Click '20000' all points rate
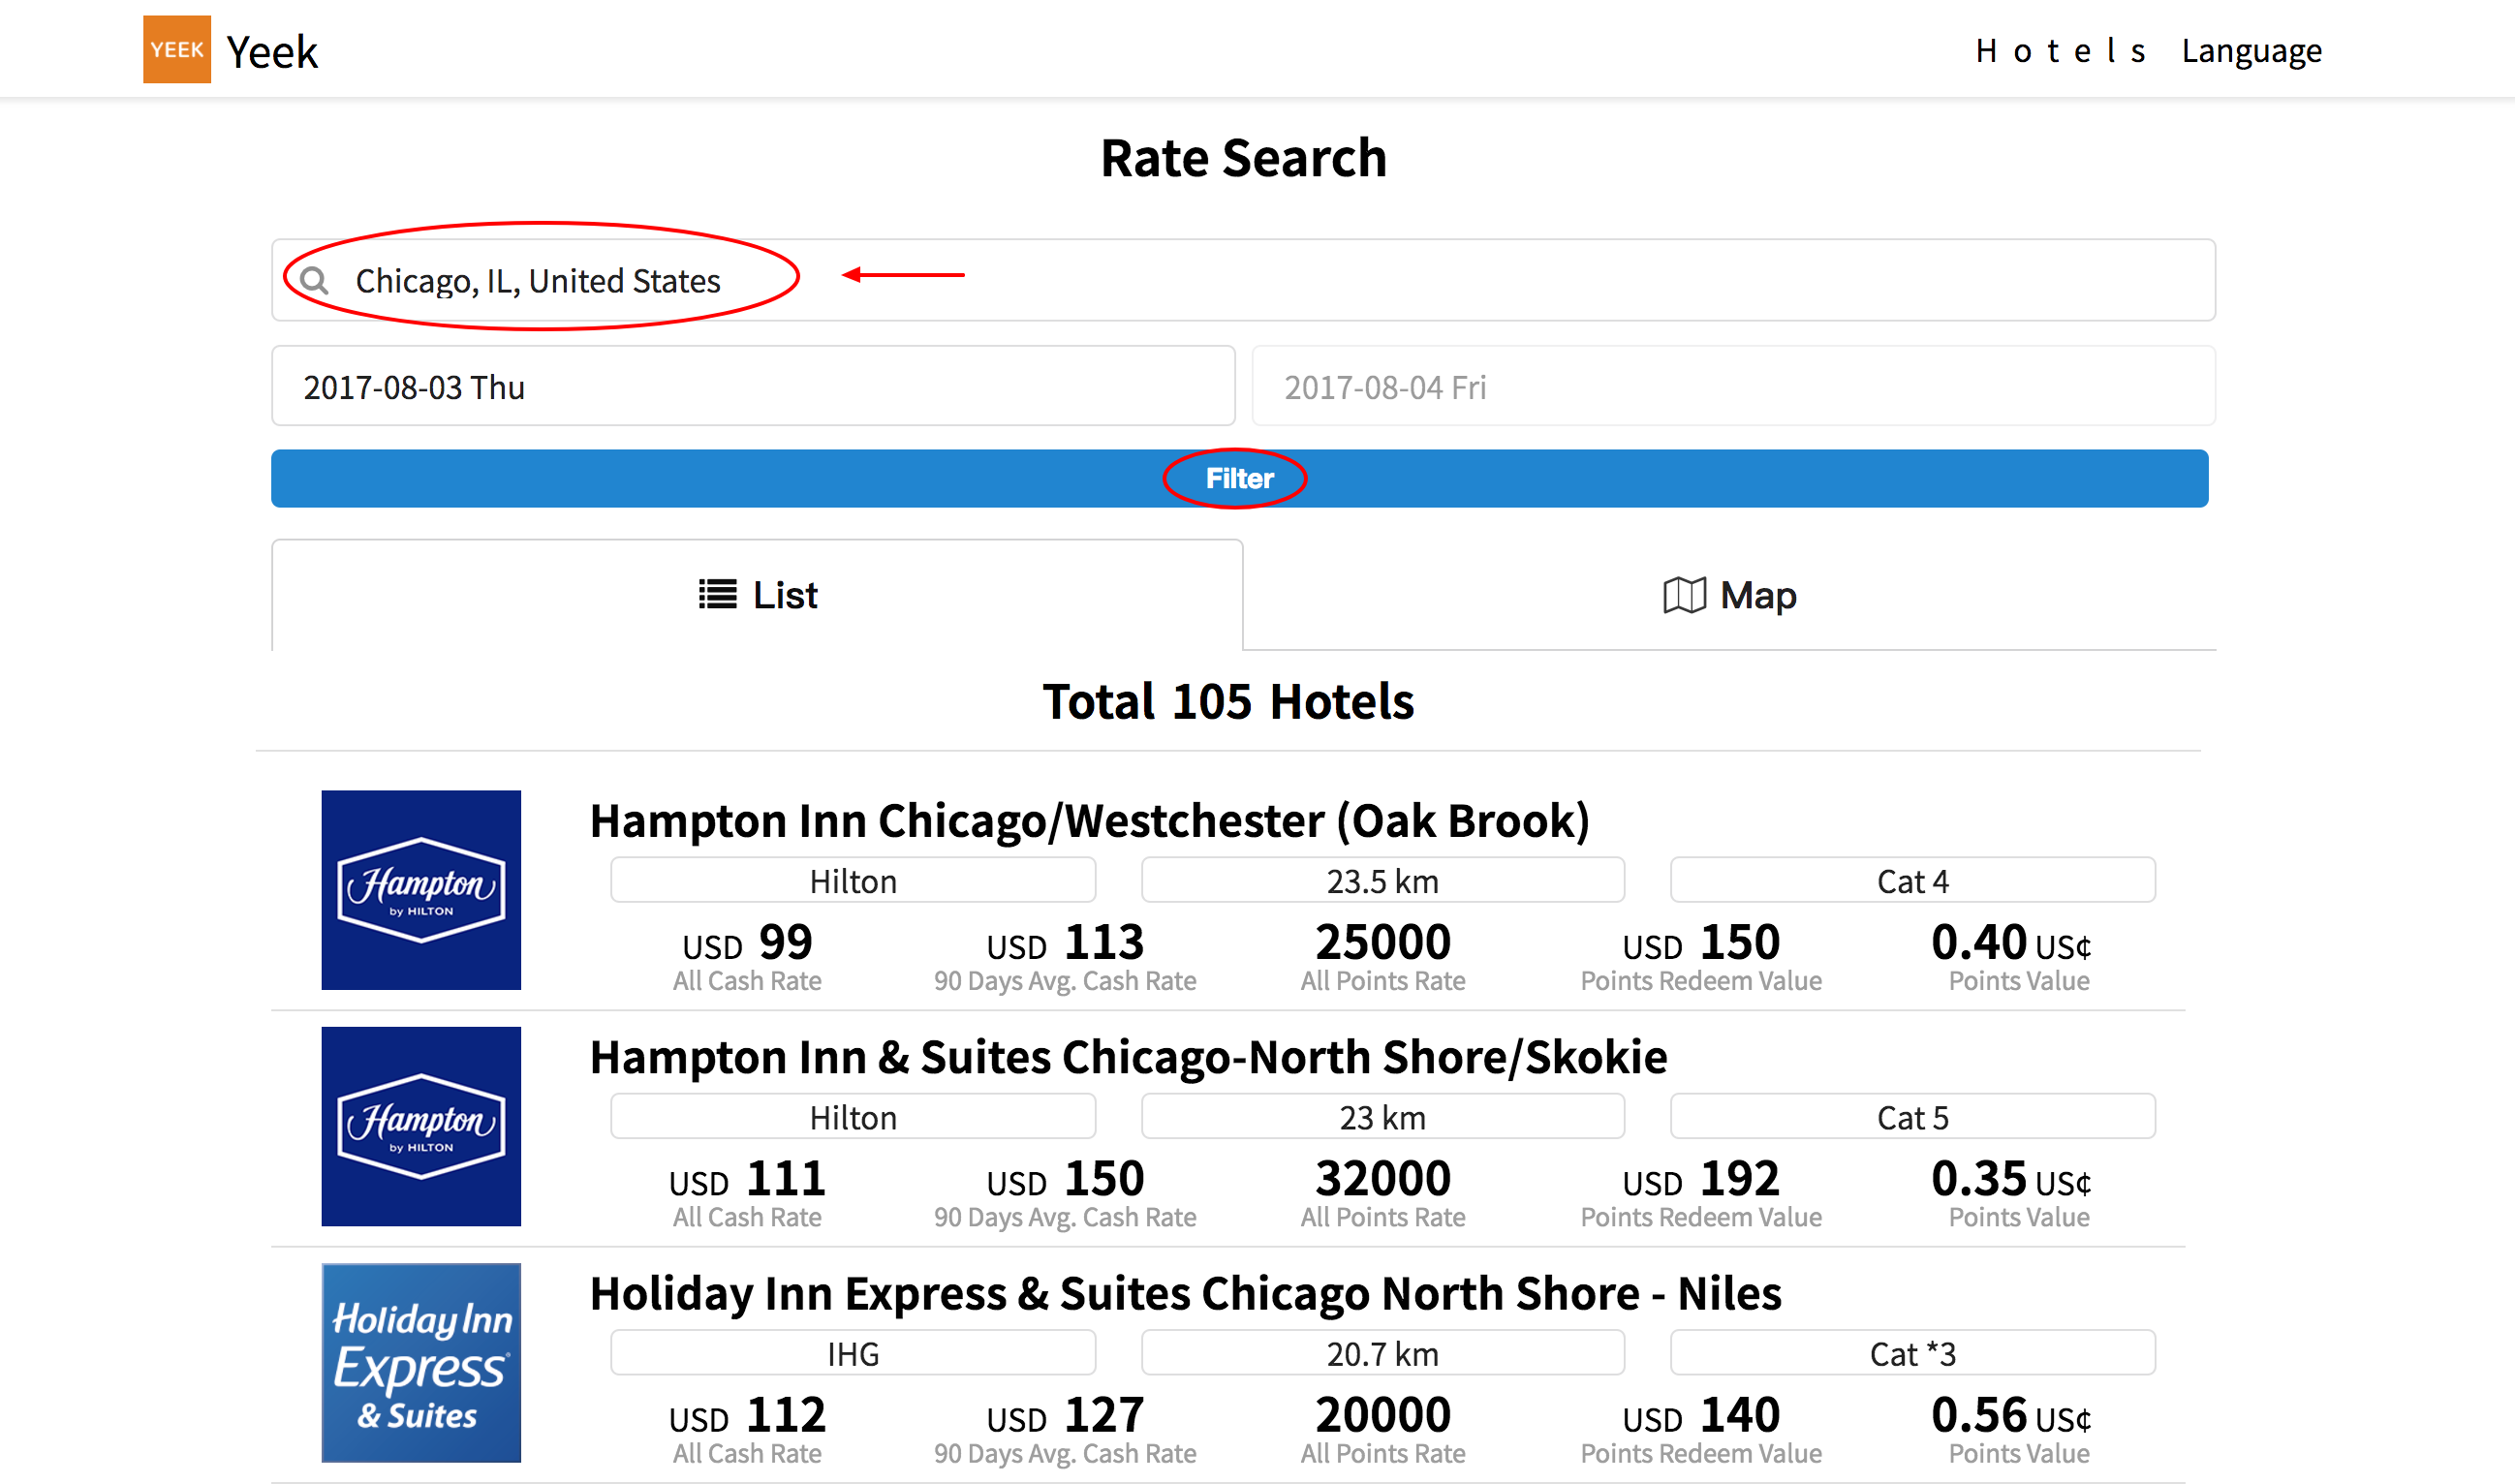The image size is (2515, 1484). click(1383, 1416)
